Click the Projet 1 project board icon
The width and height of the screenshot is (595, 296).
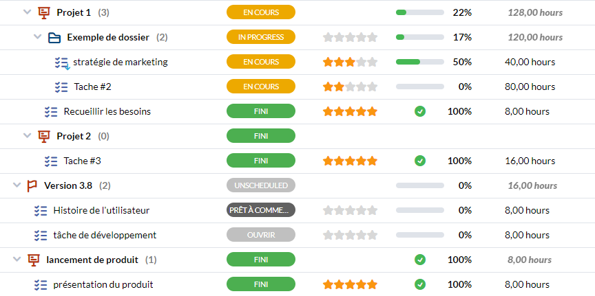(x=44, y=13)
